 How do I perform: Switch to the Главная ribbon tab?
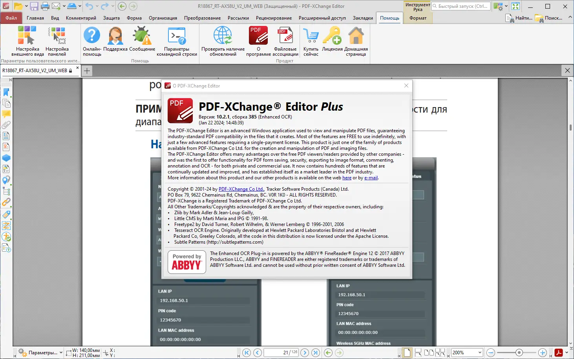35,18
